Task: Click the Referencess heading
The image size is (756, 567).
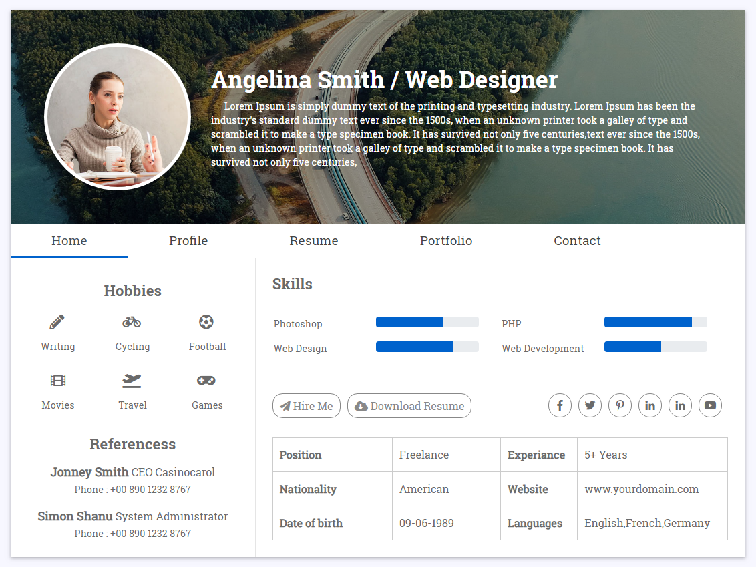Action: pyautogui.click(x=133, y=445)
